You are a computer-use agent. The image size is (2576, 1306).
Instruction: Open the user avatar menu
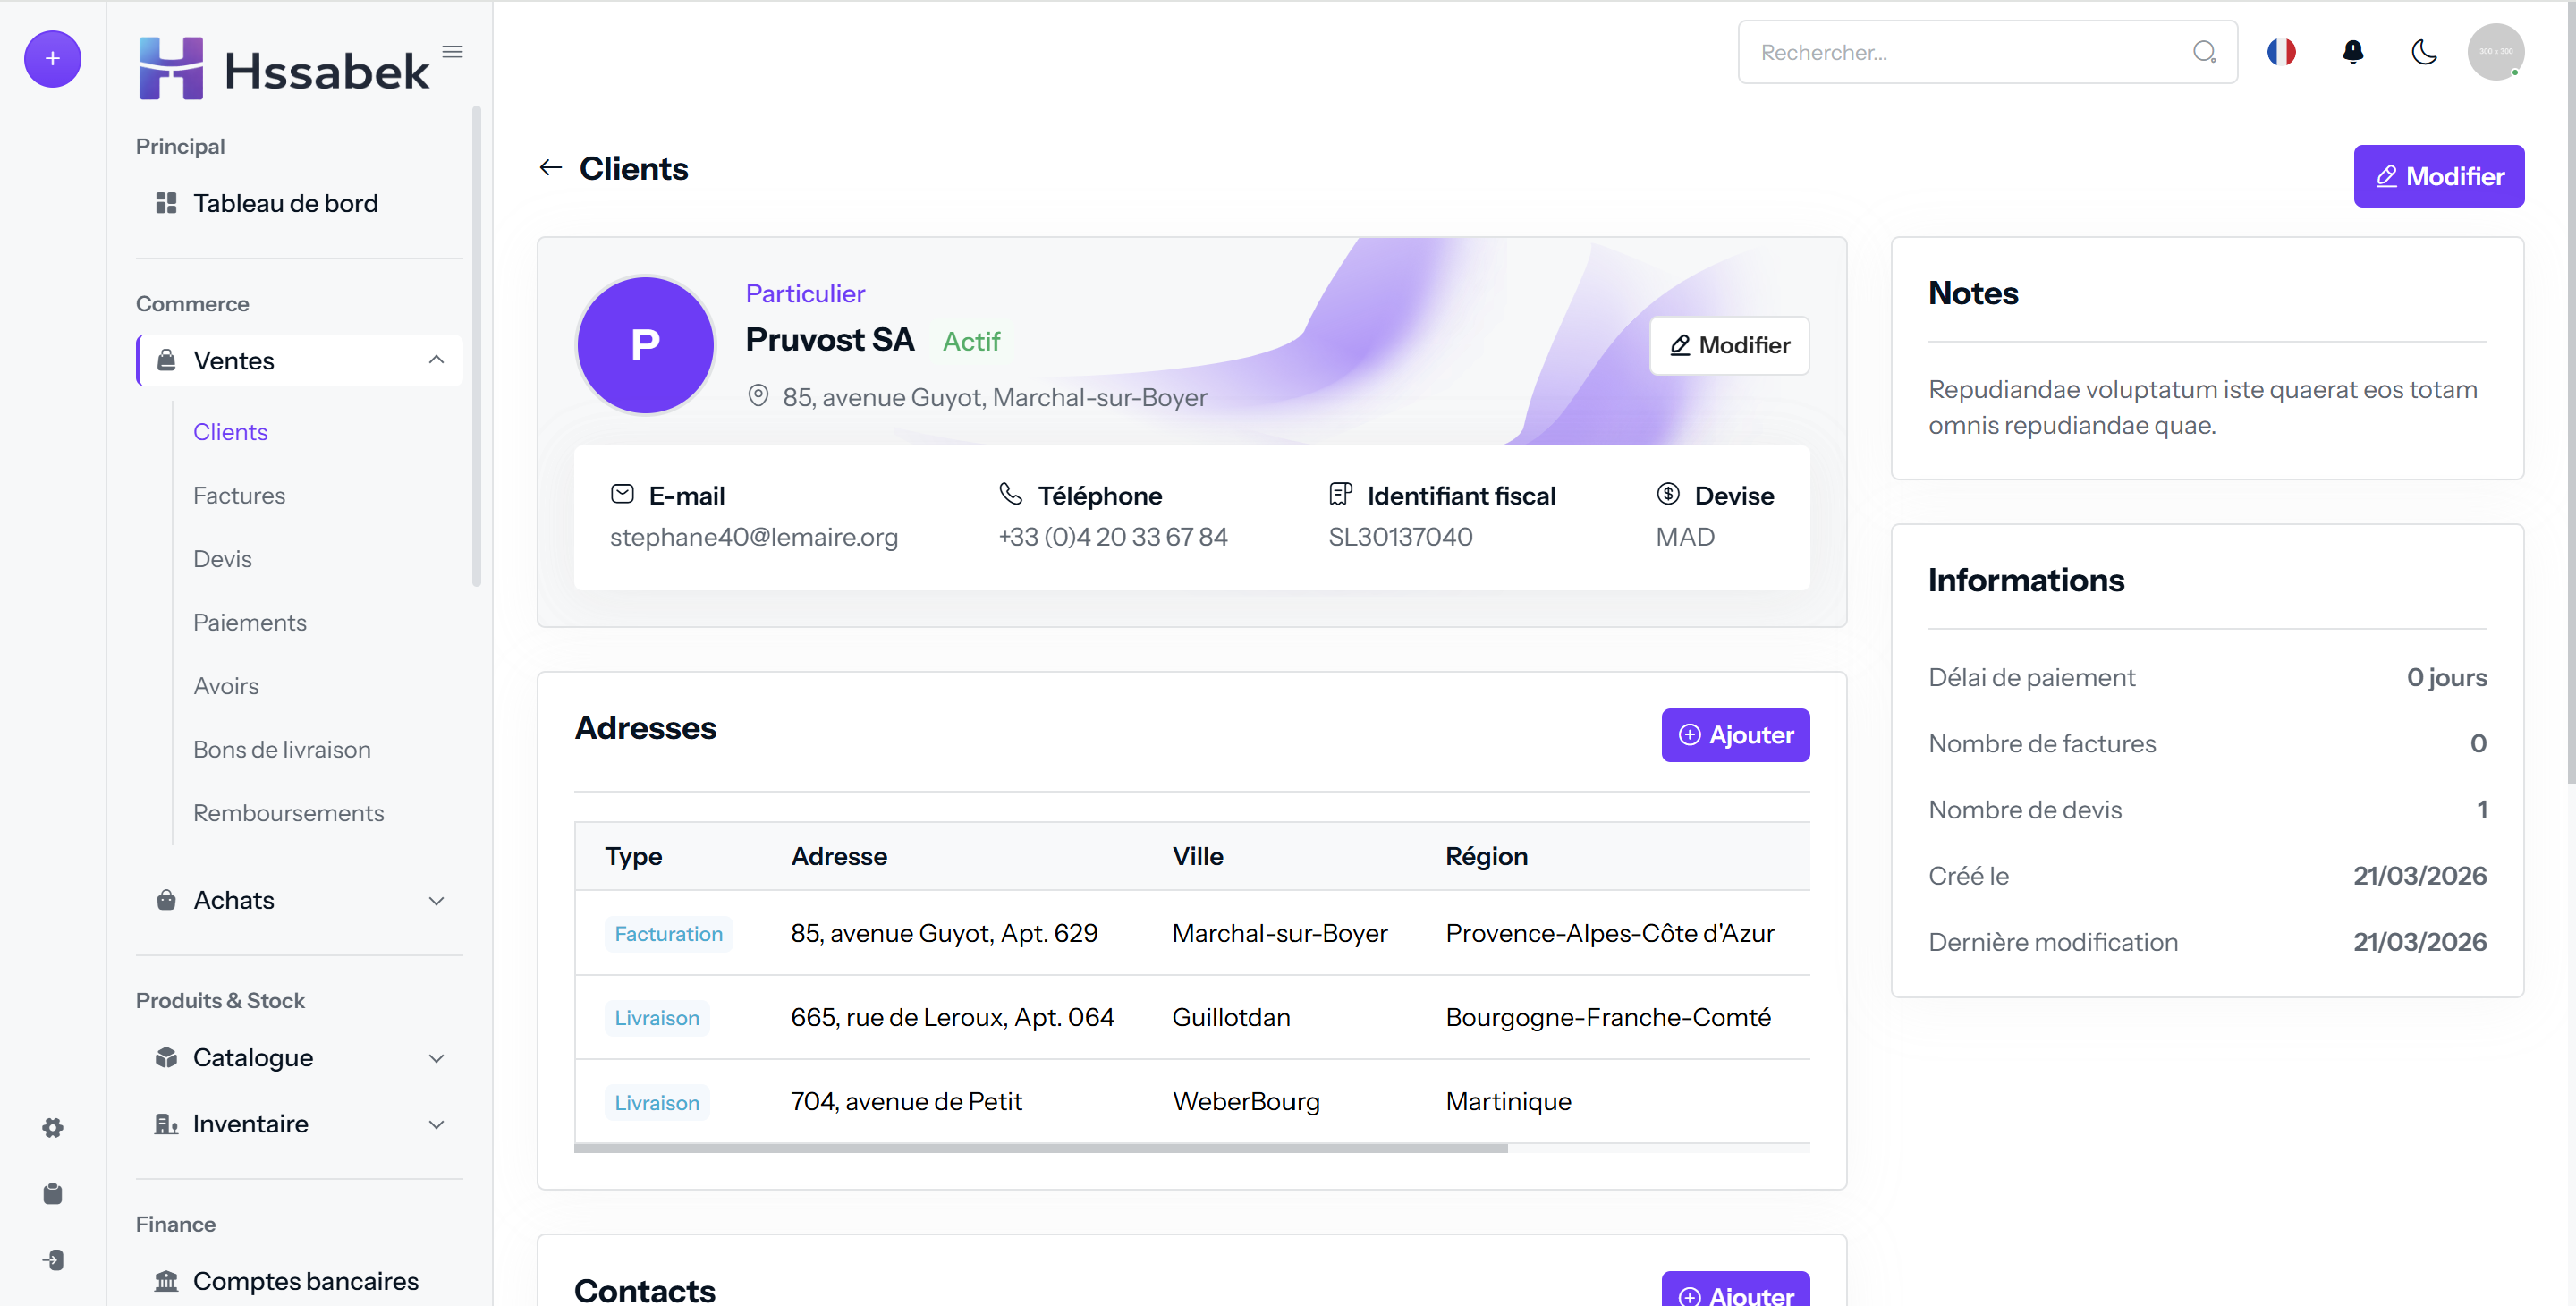pos(2495,52)
